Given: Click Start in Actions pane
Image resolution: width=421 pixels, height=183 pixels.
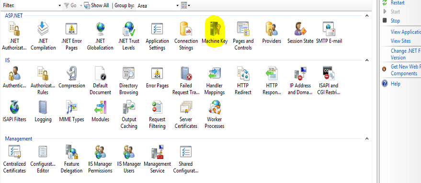Looking at the screenshot, I should point(395,11).
